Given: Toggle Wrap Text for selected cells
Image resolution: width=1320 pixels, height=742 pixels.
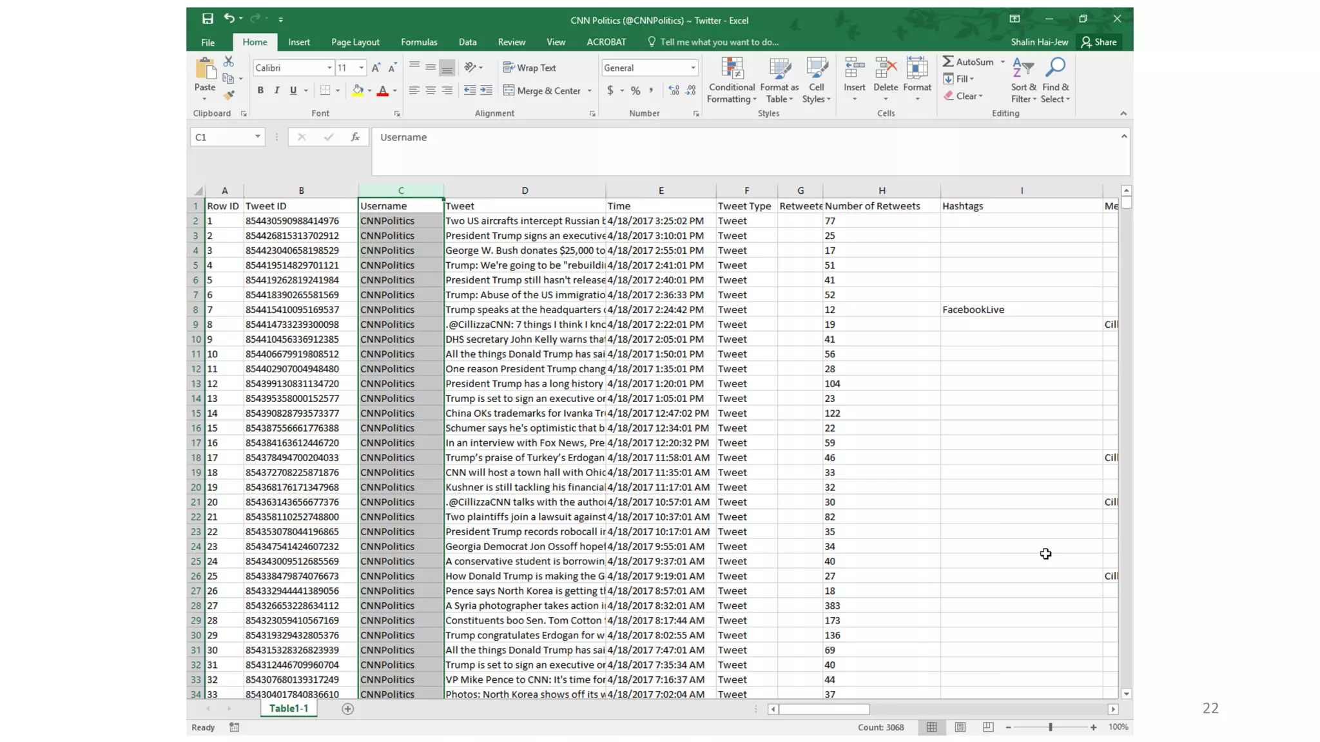Looking at the screenshot, I should tap(529, 68).
